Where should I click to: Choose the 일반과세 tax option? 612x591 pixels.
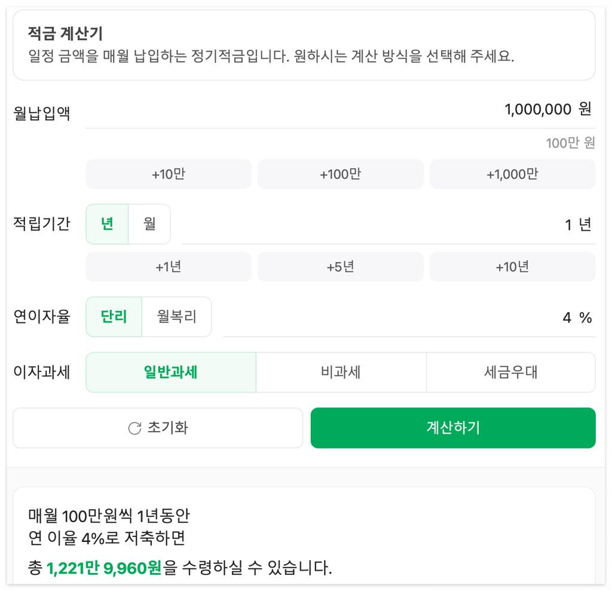(171, 372)
